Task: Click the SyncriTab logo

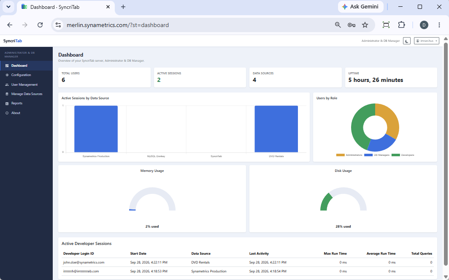Action: [x=13, y=41]
